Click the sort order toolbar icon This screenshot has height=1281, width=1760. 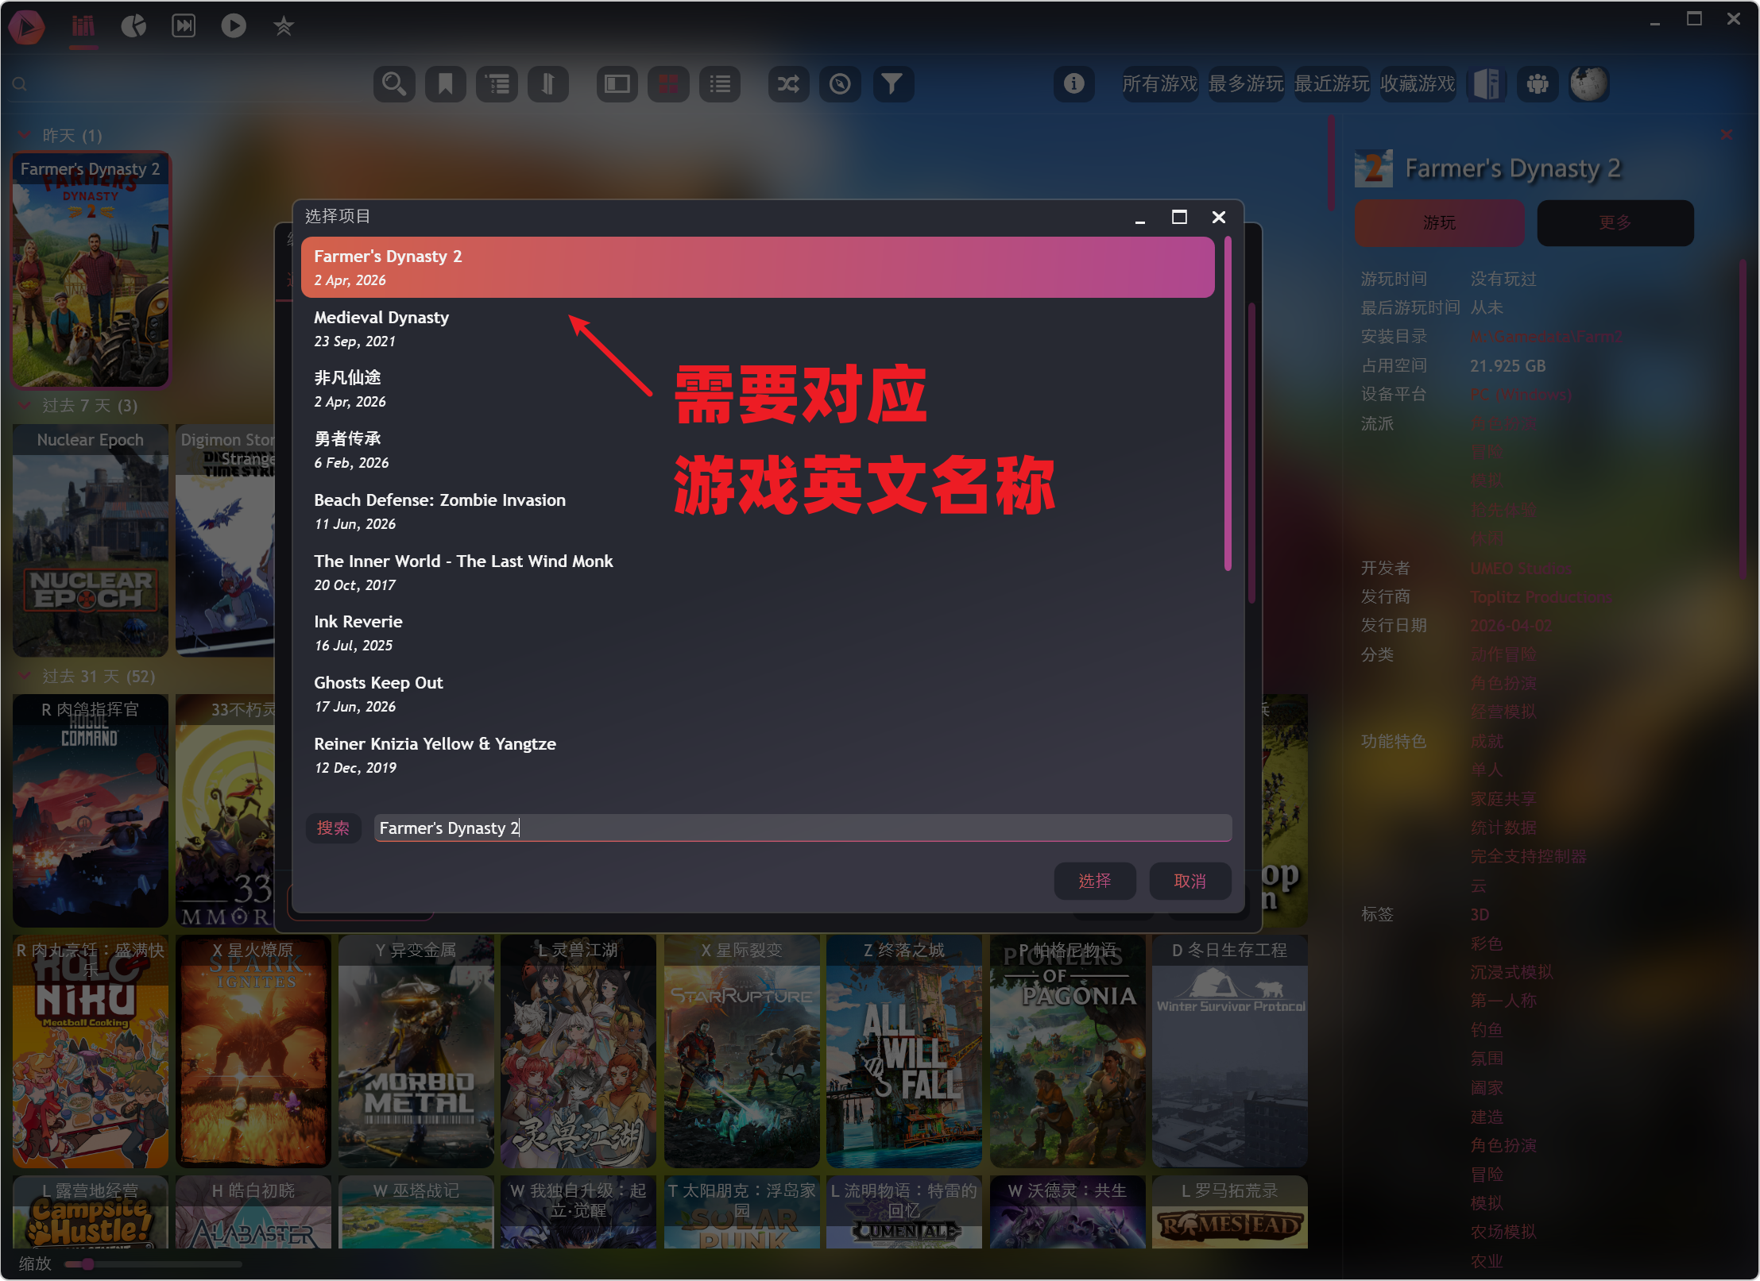click(x=548, y=83)
